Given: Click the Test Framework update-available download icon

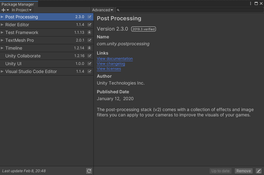Looking at the screenshot, I should coord(89,32).
